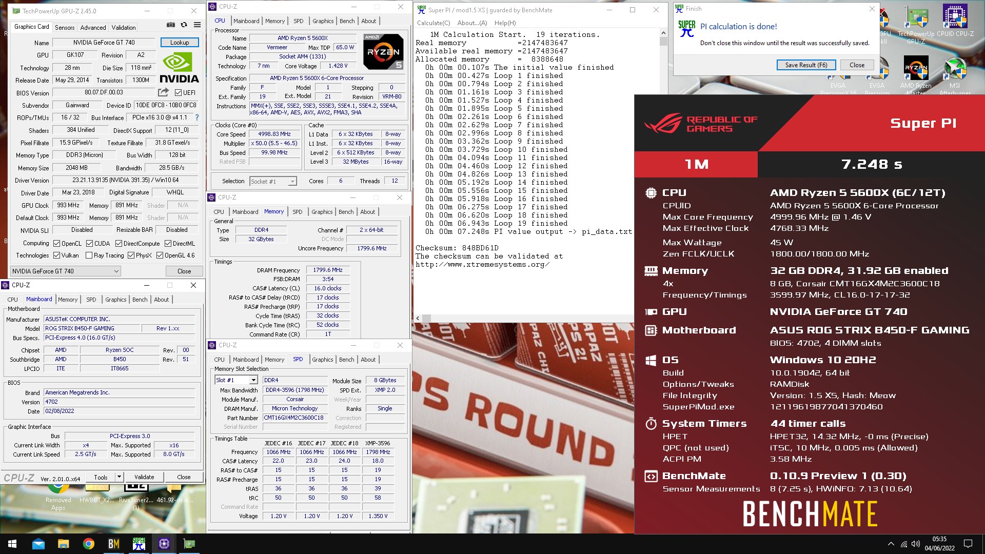The image size is (985, 554).
Task: Open the SPD tab in the bottom-left CPU-Z window
Action: click(x=91, y=300)
